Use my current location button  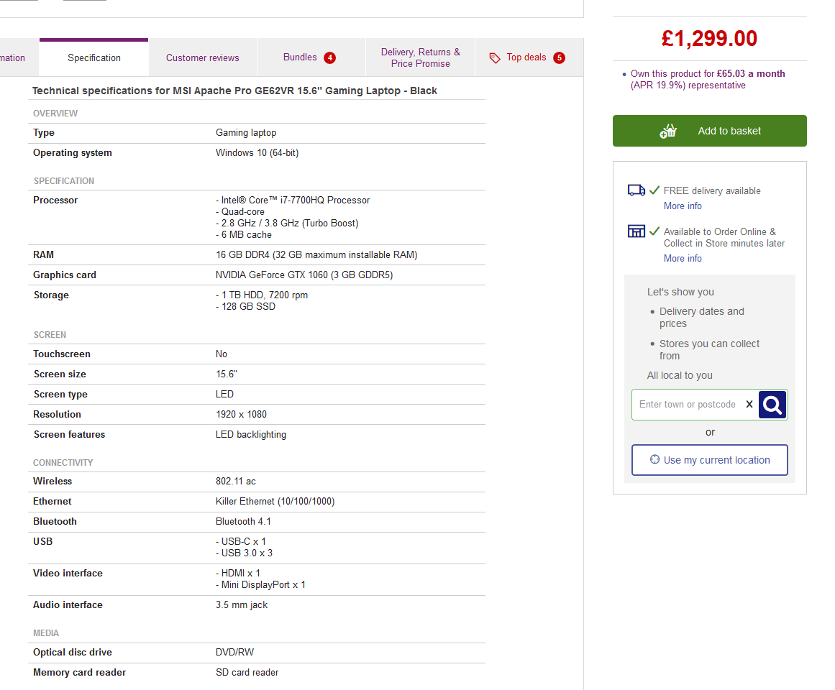[x=709, y=460]
